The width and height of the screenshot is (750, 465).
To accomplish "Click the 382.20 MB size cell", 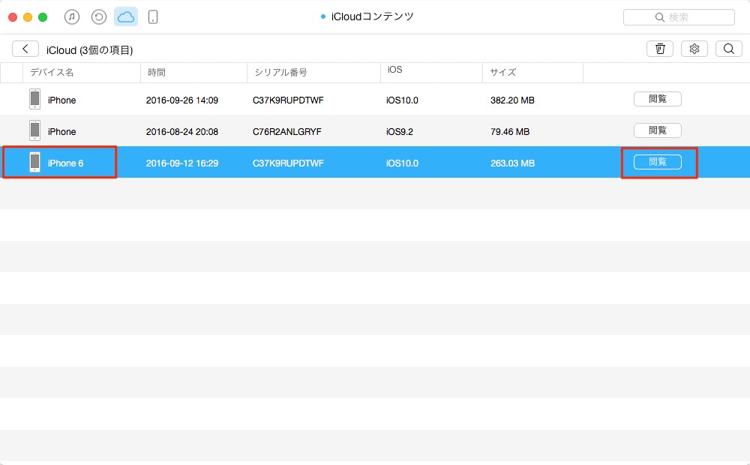I will (512, 100).
